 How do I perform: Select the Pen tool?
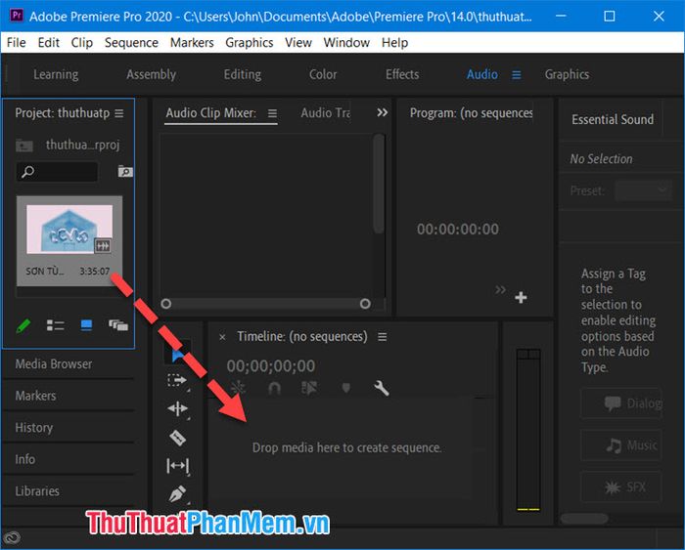coord(177,494)
